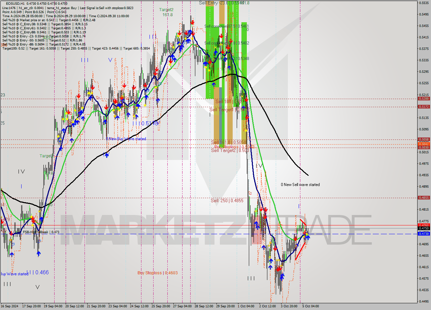Click '23 Sep 04:00' on the time axis

(x=117, y=306)
